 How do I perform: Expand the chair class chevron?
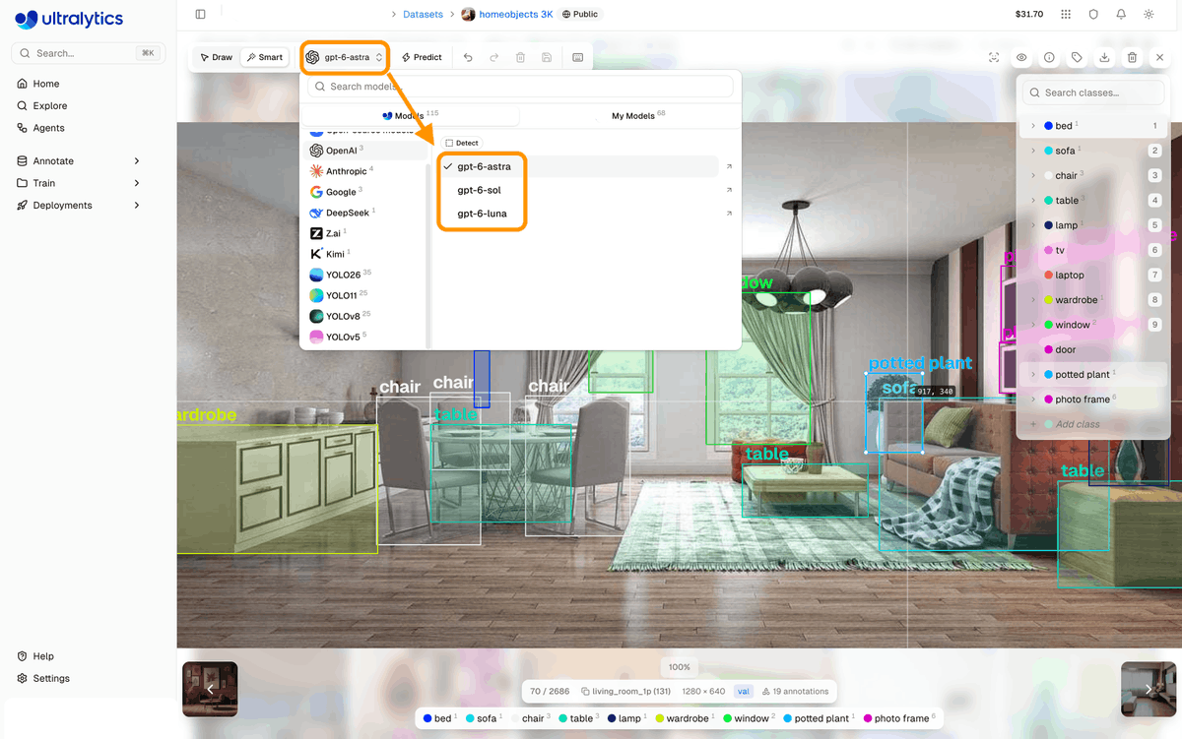[x=1033, y=175]
